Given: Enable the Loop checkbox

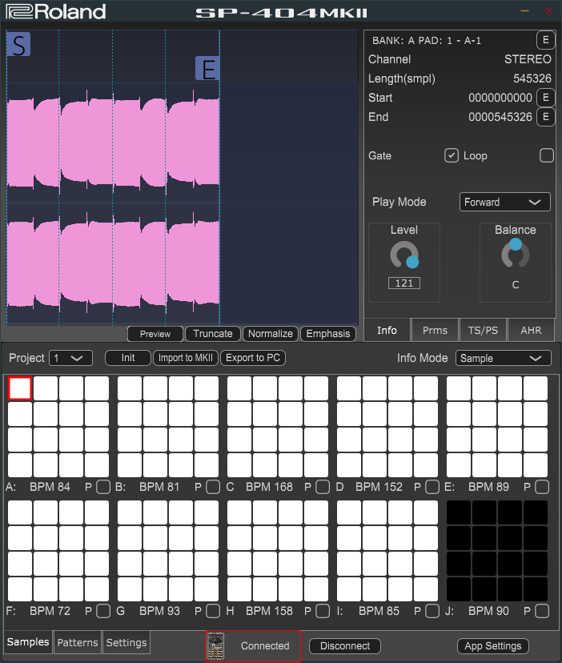Looking at the screenshot, I should 546,155.
